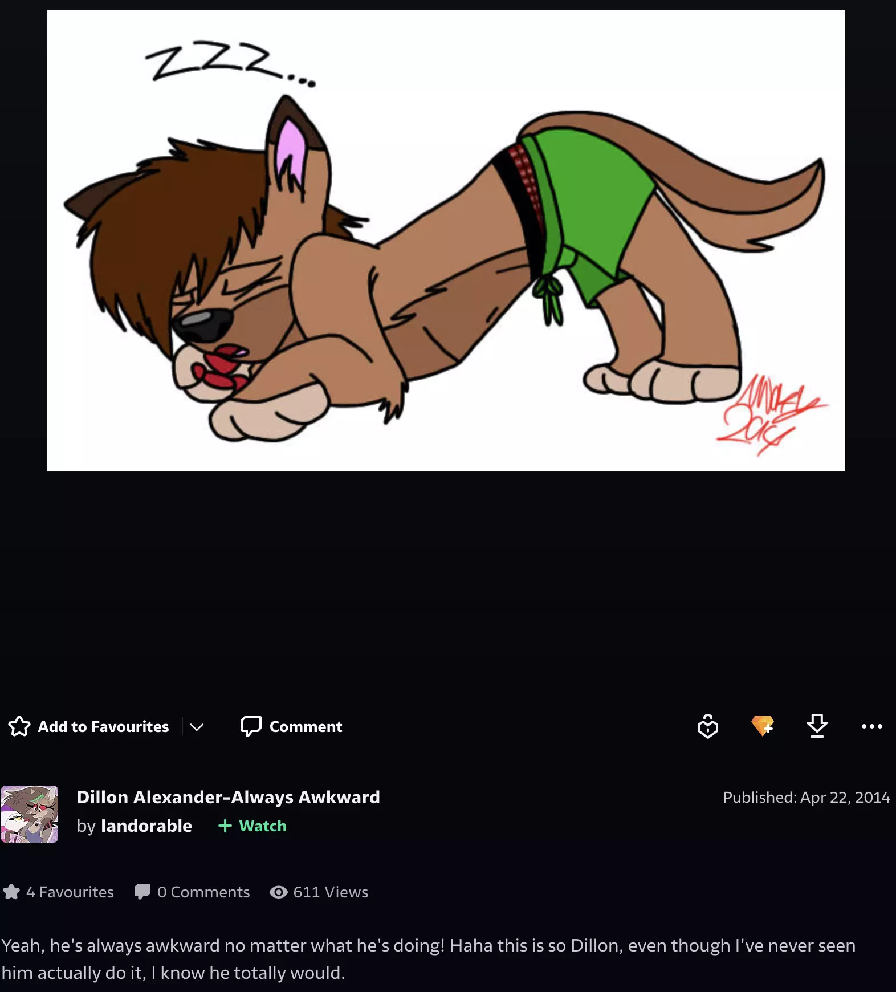Select the Comment action label
Screen dimensions: 896x992
click(x=306, y=726)
